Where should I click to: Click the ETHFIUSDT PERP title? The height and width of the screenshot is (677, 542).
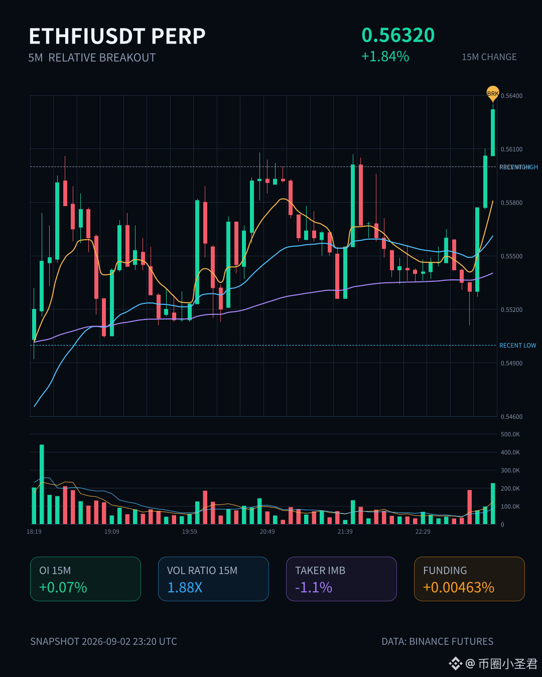click(117, 36)
